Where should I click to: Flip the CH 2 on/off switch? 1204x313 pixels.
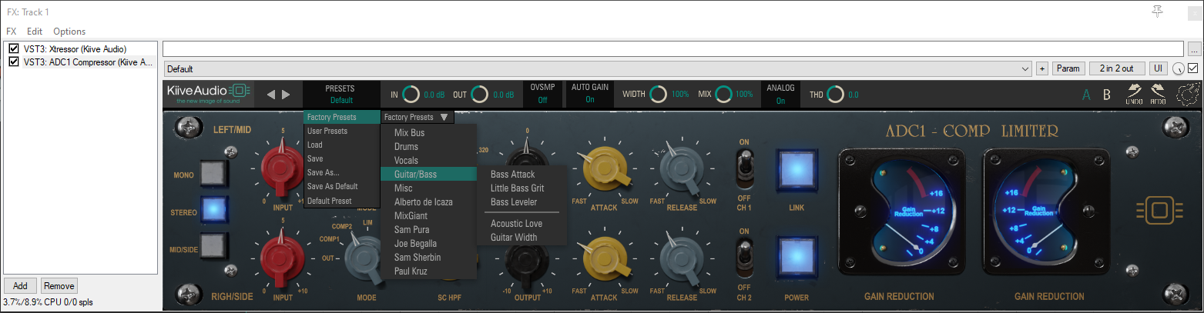click(x=744, y=258)
